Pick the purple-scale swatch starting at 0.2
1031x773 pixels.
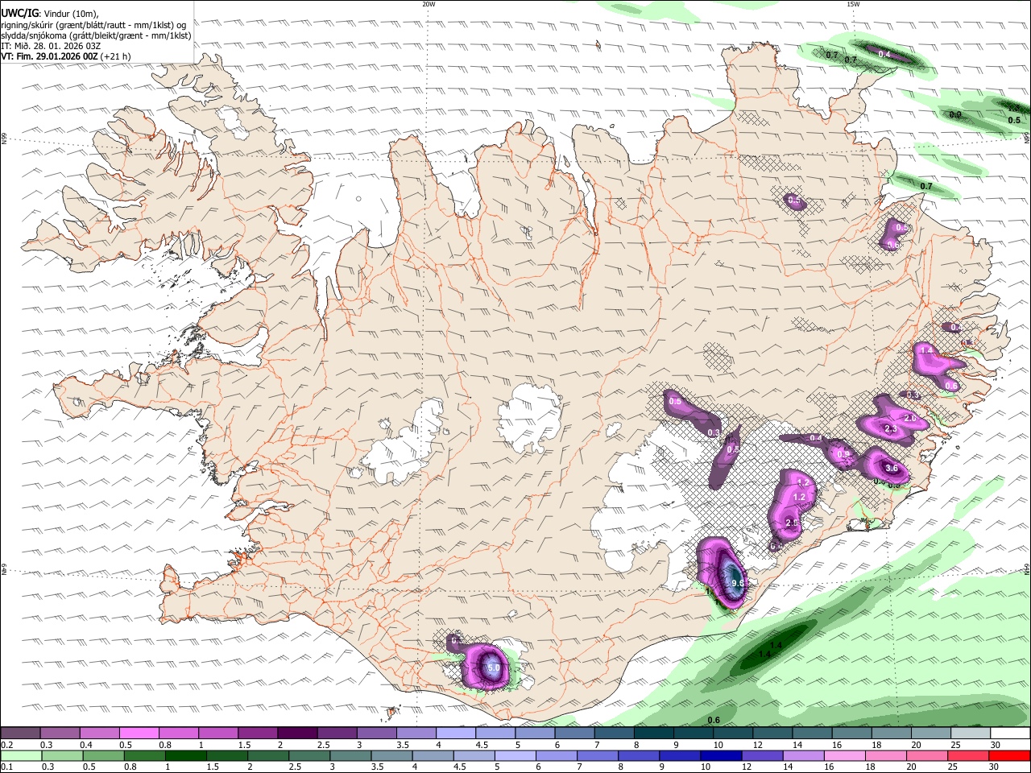(20, 733)
